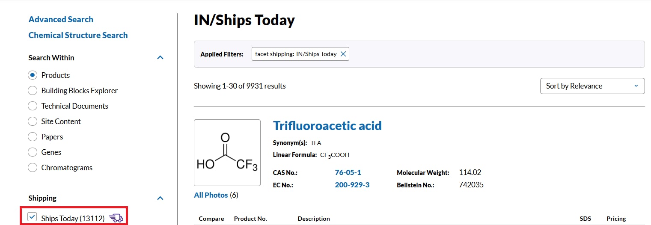The width and height of the screenshot is (651, 225).
Task: Select the Chromatograms radio option
Action: [32, 168]
